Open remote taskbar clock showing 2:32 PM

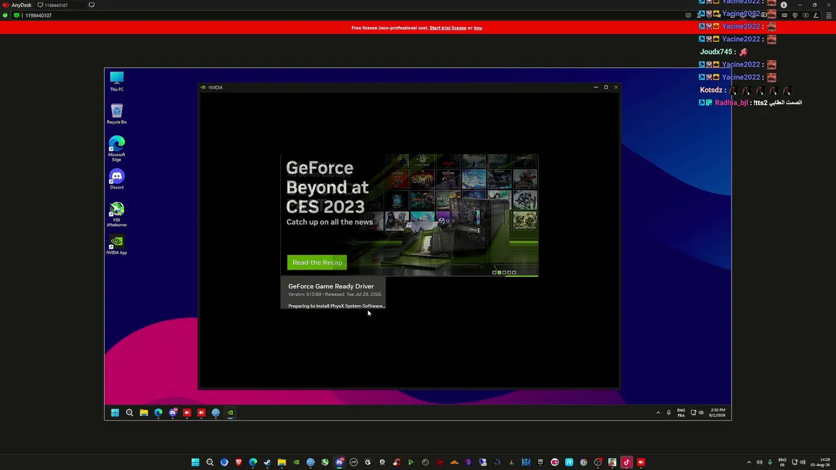[717, 413]
